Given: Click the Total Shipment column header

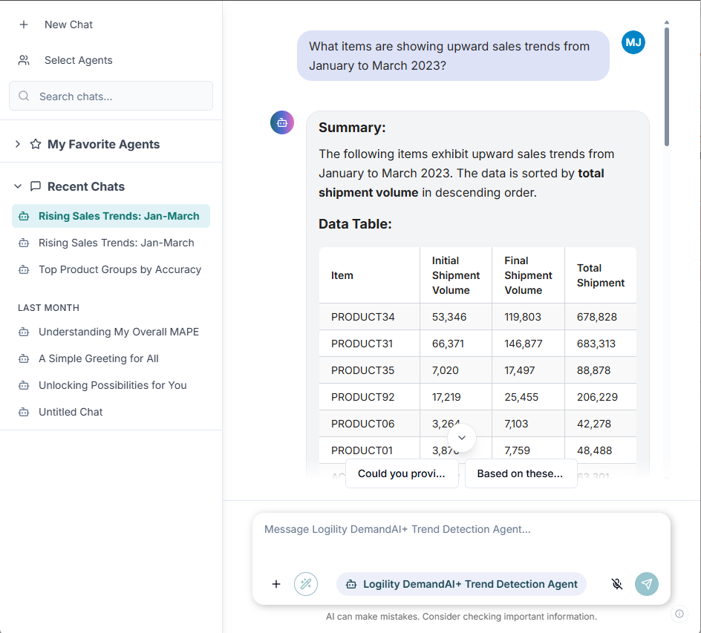Looking at the screenshot, I should [x=601, y=275].
